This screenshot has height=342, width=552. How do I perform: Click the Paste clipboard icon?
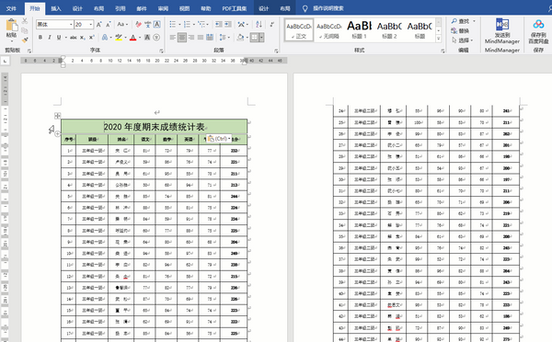12,26
